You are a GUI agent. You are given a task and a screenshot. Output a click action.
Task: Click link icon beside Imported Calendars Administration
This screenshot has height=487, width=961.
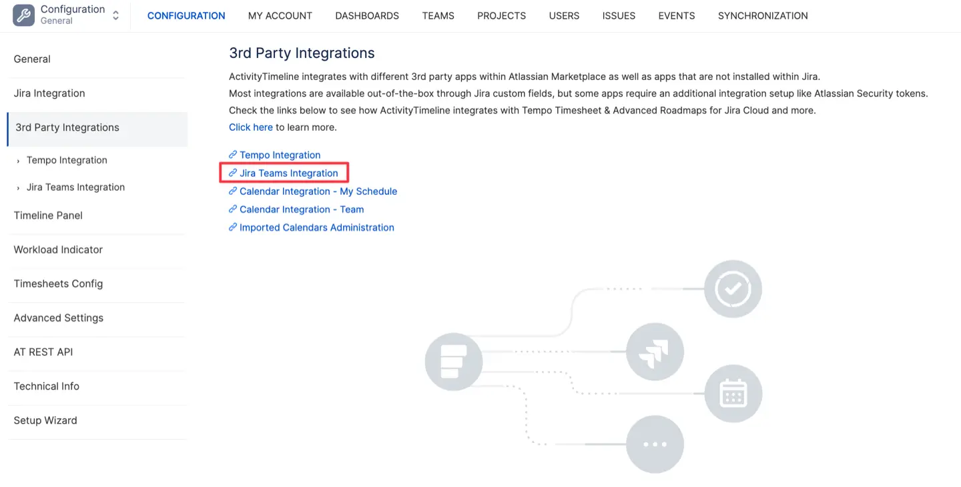point(233,227)
